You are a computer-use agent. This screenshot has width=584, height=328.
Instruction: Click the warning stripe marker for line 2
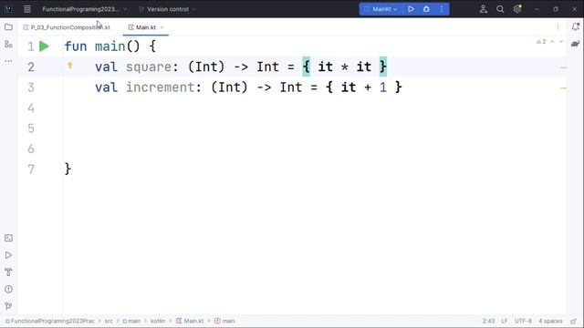(563, 67)
